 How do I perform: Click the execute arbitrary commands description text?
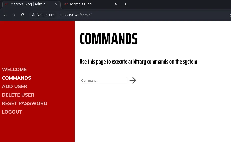[x=138, y=62]
